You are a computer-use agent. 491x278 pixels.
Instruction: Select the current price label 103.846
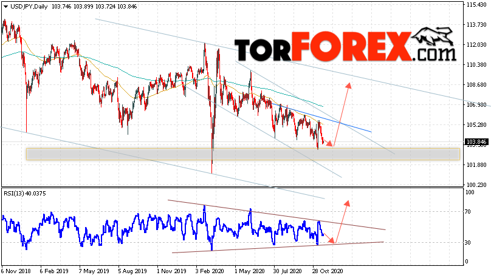click(x=476, y=142)
